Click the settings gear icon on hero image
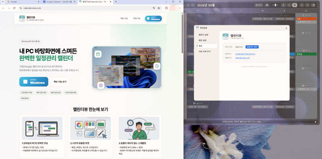Screen dimensions: 322x159 click(x=101, y=85)
